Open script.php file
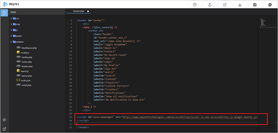Viewport: 278px width, 133px height. tap(27, 85)
